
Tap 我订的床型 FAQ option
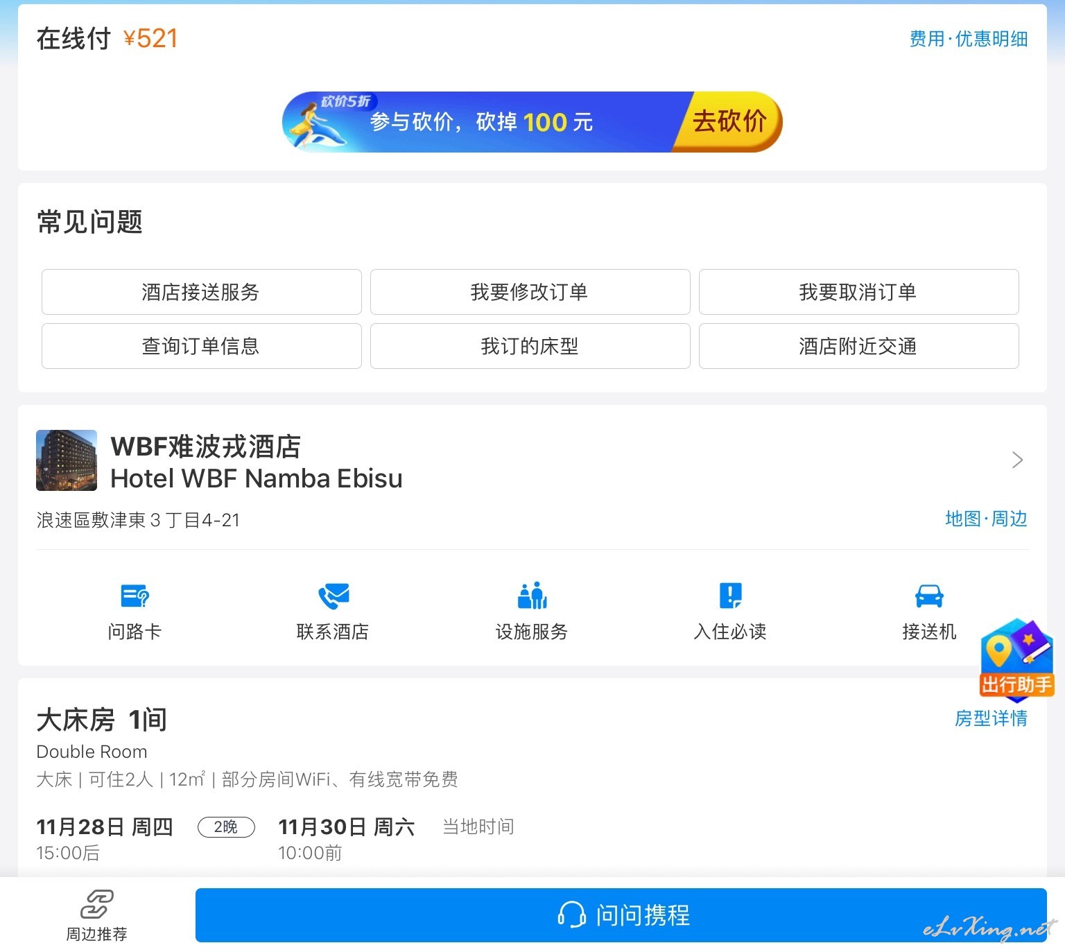[530, 346]
